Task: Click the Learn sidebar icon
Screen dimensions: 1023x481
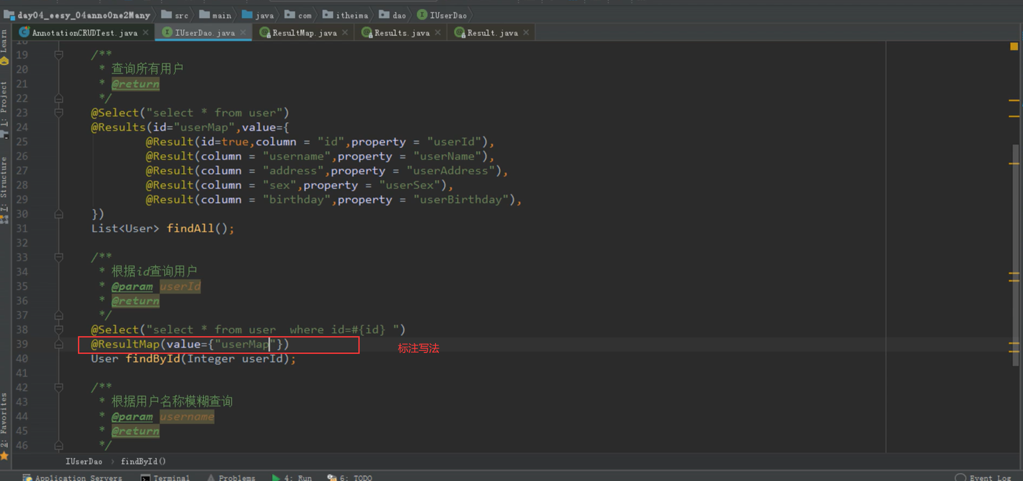Action: [x=4, y=61]
